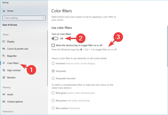Click the High contrast icon
168x115 pixels.
pyautogui.click(x=4, y=70)
